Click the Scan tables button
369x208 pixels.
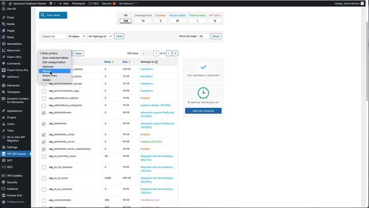click(x=53, y=15)
